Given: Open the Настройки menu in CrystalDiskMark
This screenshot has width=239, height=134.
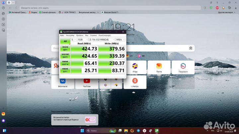Looking at the screenshot, I should click(70, 35).
